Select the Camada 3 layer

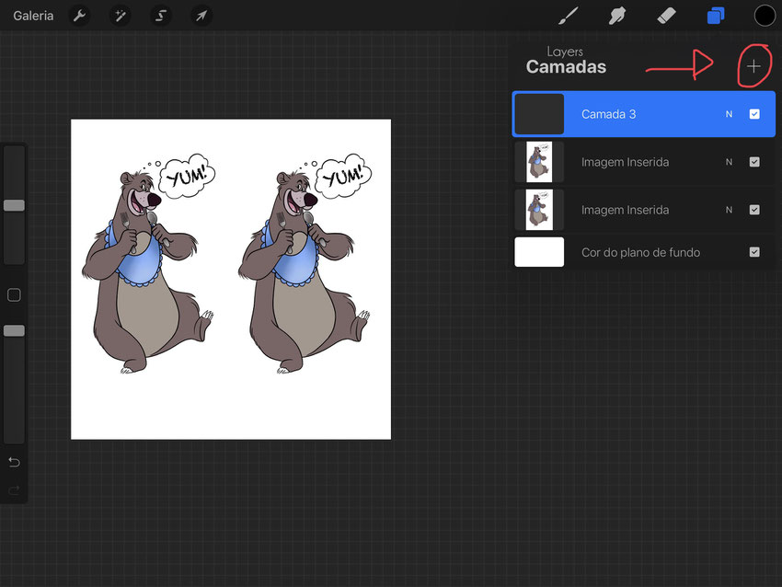click(643, 114)
